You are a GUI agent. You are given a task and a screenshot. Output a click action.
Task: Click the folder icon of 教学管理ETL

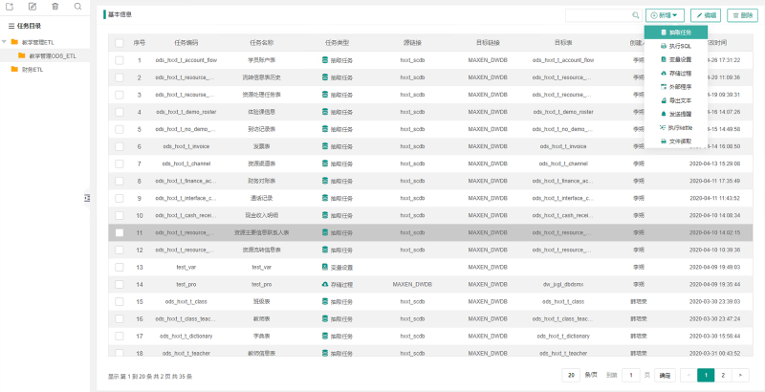tap(14, 42)
